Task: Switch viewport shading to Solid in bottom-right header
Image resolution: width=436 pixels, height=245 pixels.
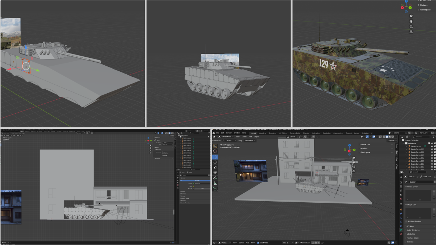Action: (387, 137)
